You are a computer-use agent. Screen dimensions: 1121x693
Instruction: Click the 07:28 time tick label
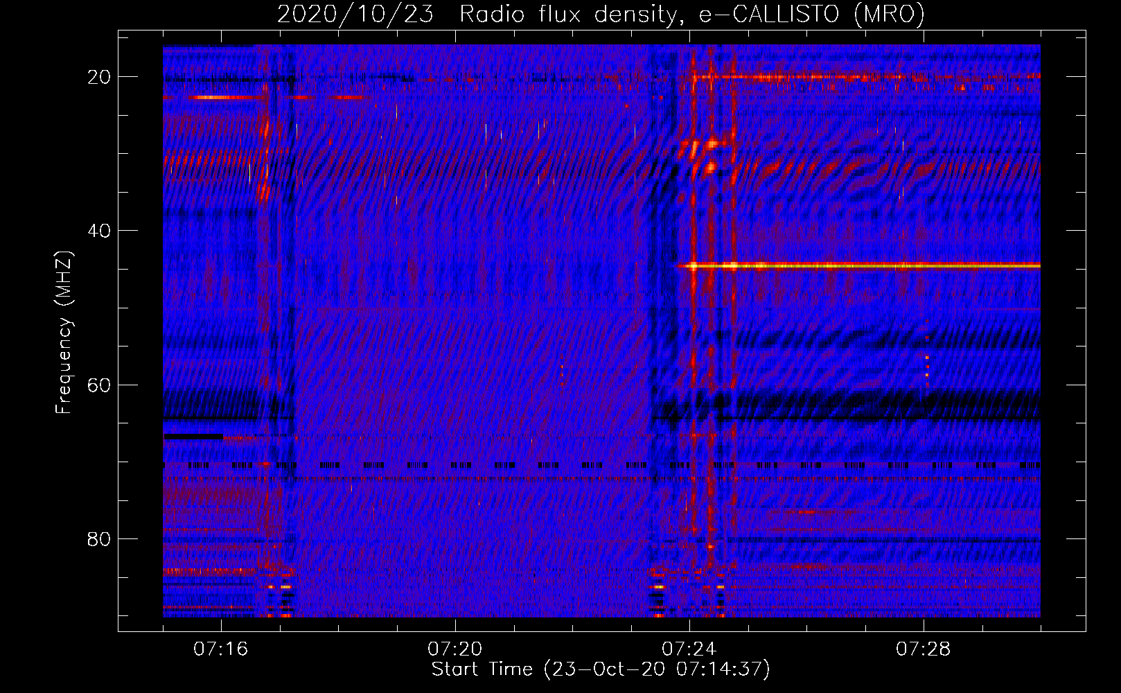(x=924, y=649)
